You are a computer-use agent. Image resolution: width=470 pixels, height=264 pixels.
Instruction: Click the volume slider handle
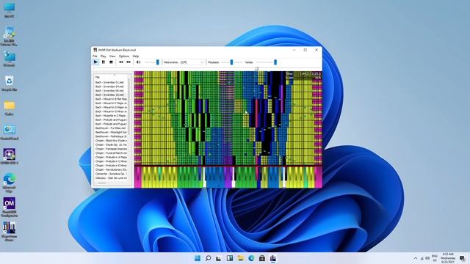point(157,62)
